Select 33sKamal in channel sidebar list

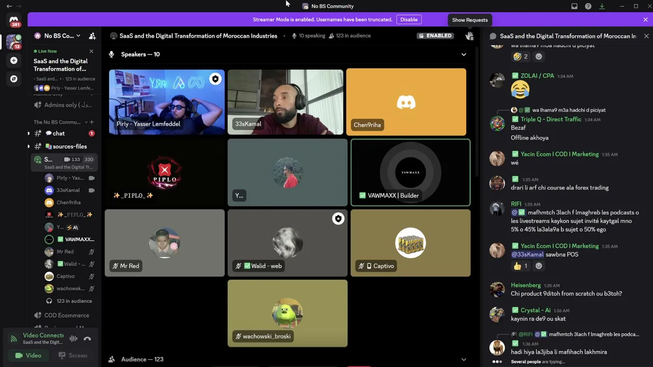[x=70, y=190]
